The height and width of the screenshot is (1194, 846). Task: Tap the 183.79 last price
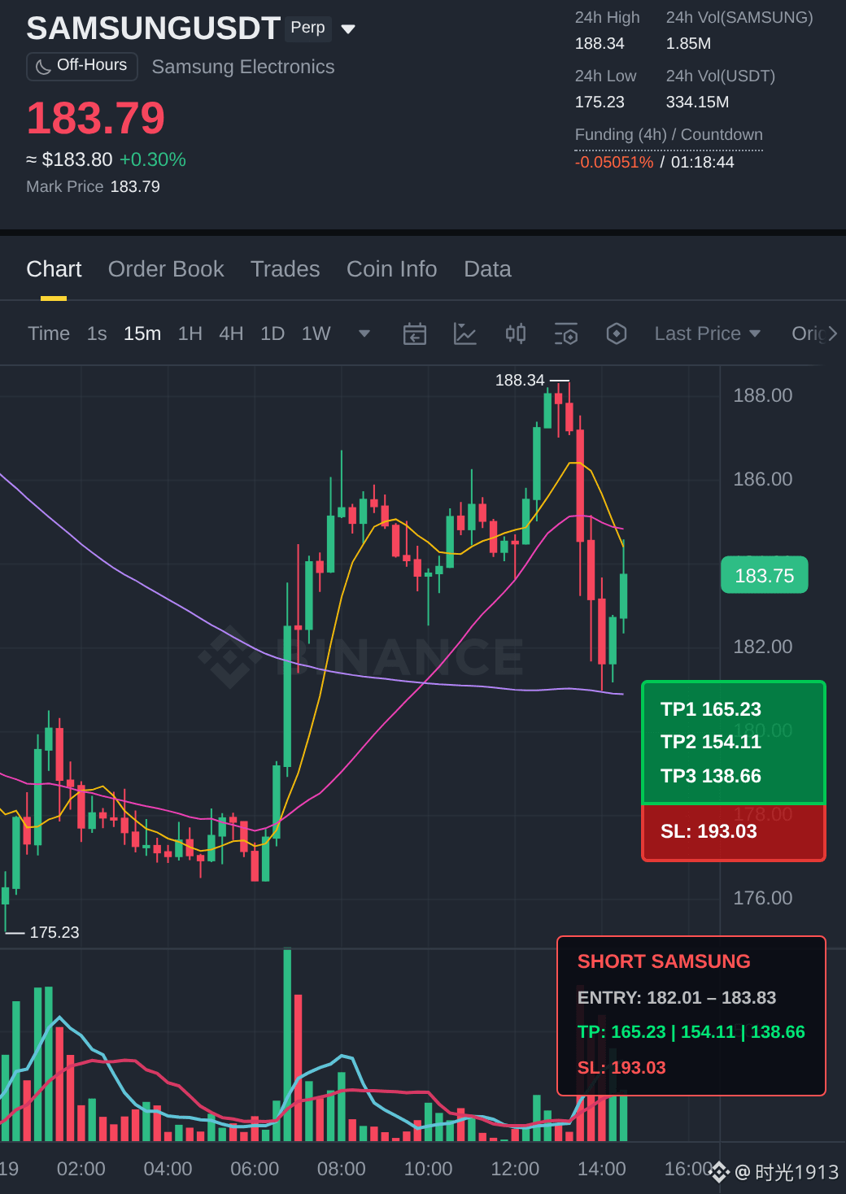click(96, 118)
